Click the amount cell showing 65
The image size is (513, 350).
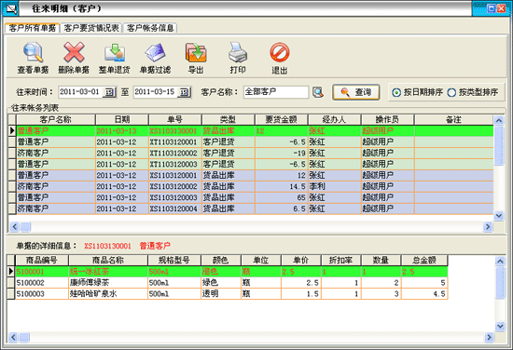(x=281, y=197)
